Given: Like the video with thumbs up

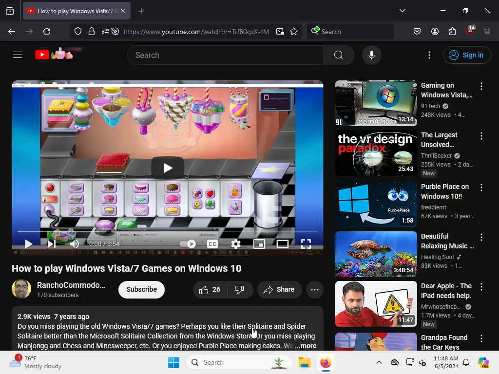Looking at the screenshot, I should (x=210, y=289).
